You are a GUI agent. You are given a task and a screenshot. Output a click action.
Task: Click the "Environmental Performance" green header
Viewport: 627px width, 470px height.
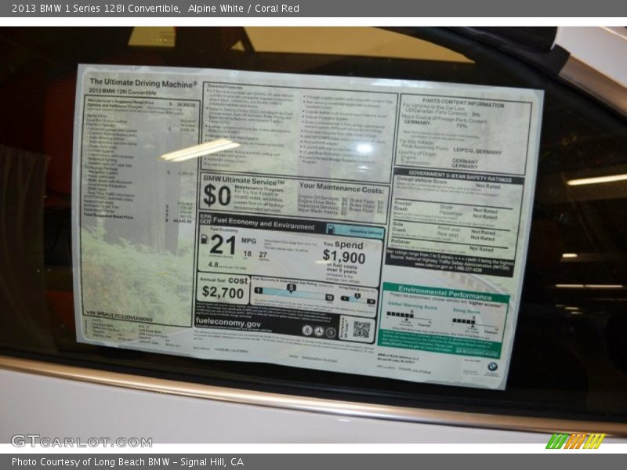point(444,292)
